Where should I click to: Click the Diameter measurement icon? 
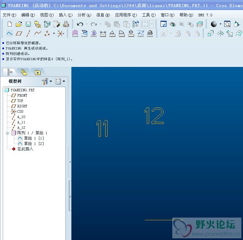pos(131,33)
